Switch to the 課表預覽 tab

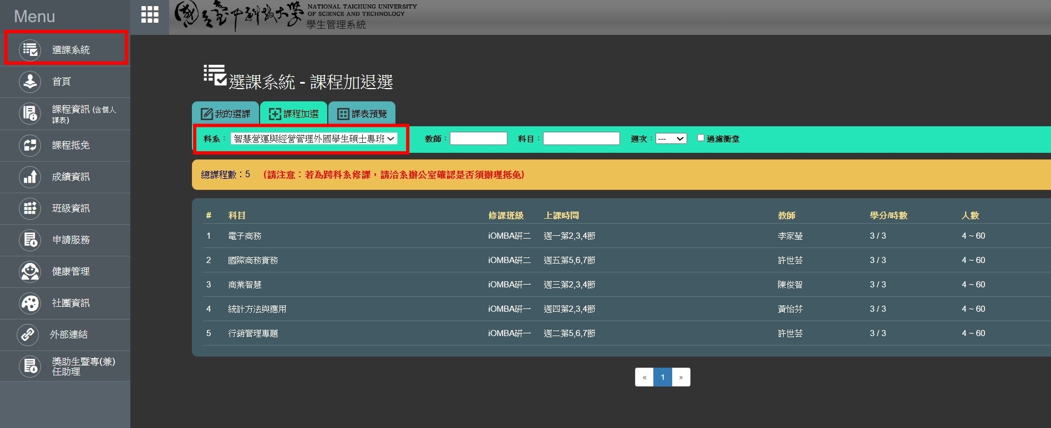[x=362, y=114]
